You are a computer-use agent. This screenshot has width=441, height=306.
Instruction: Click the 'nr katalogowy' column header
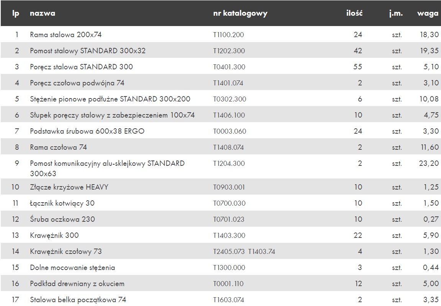point(240,13)
